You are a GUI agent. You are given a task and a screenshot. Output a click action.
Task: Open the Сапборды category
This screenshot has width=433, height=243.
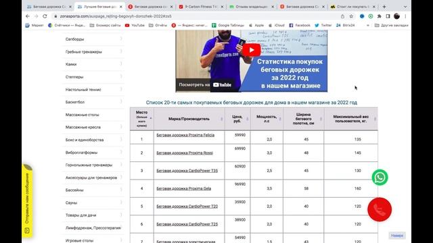[75, 39]
